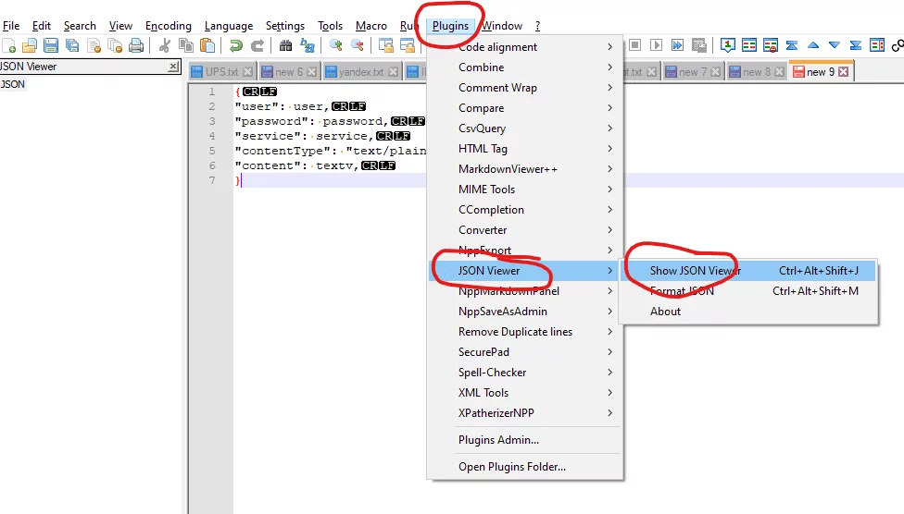Open the Plugins menu
904x514 pixels.
(450, 26)
